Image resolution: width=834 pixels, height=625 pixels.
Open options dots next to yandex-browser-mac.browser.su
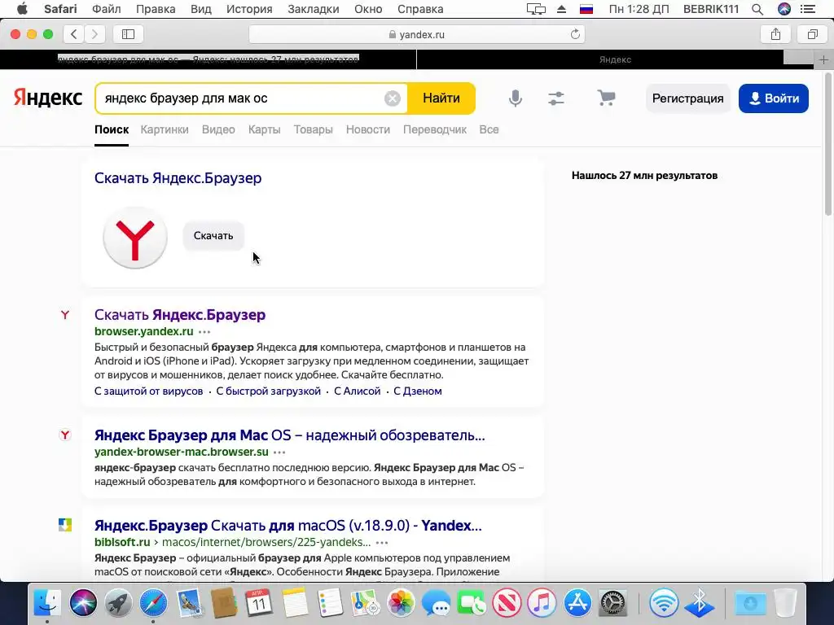pos(279,452)
